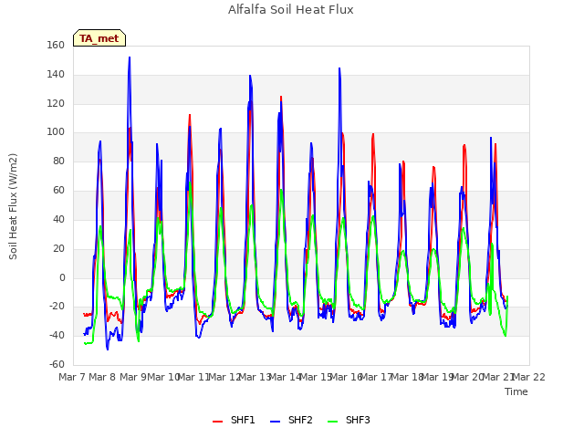
Task: Click the green SHF3 dip near -40 on Mar 21
Action: click(x=506, y=336)
